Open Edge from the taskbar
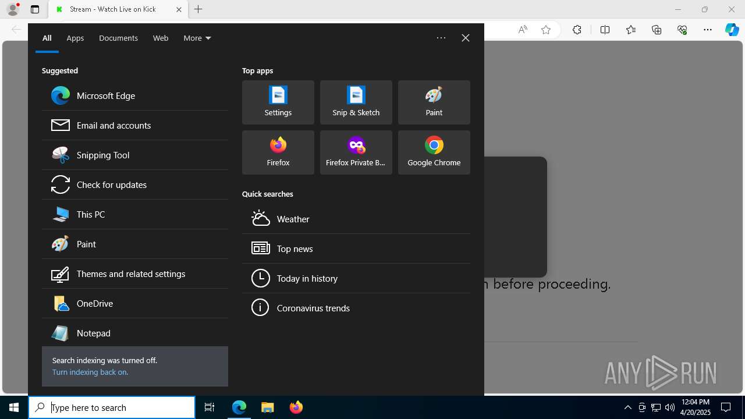Screen dimensions: 745x419 (x=239, y=407)
